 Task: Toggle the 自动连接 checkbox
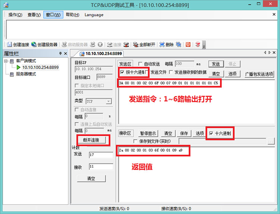[77, 110]
